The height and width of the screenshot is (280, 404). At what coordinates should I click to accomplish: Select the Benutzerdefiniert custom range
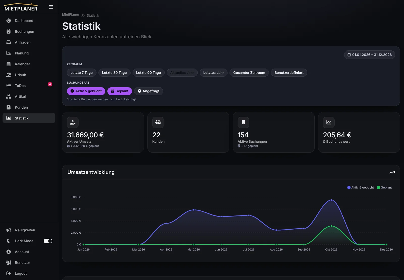tap(289, 73)
